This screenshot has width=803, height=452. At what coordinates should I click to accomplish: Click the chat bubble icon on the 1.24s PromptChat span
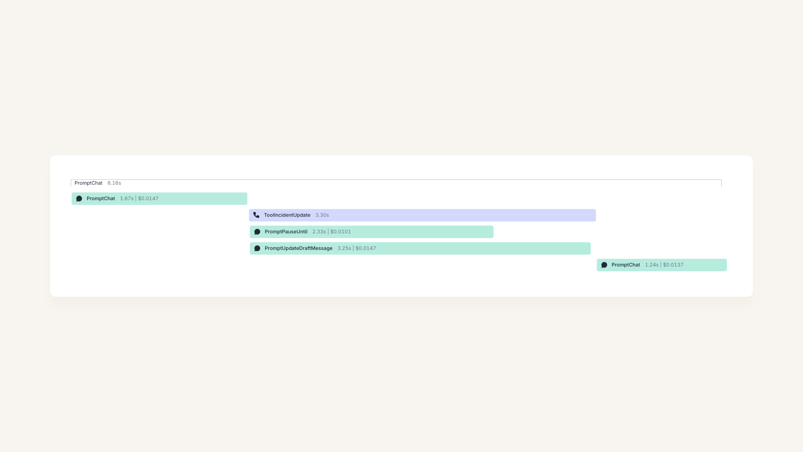604,265
